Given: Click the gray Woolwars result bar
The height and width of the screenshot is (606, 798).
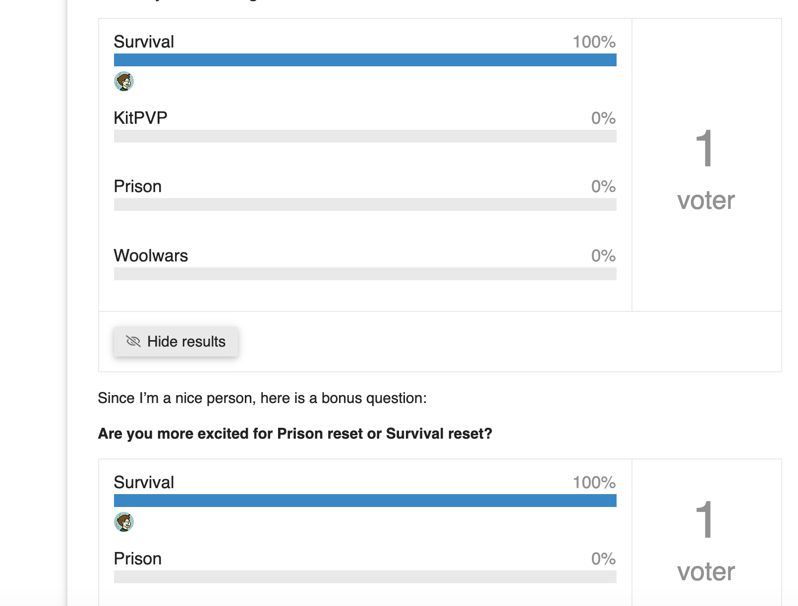Looking at the screenshot, I should point(365,274).
